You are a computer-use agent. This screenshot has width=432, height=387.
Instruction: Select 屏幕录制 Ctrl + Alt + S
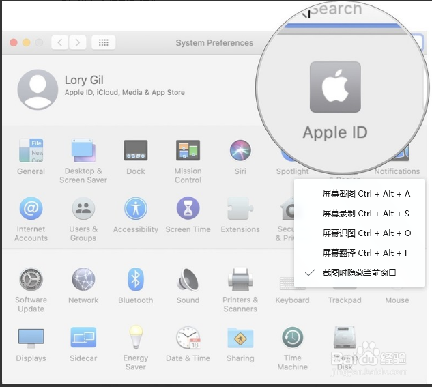[x=359, y=214]
